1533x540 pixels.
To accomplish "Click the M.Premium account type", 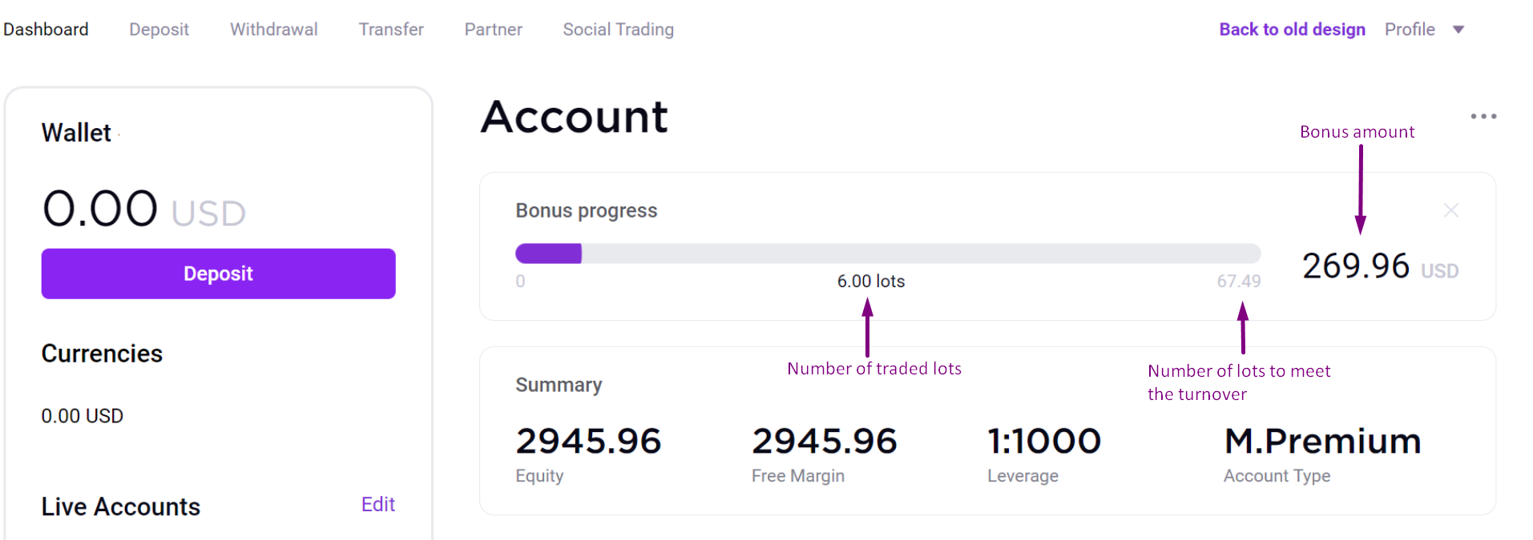I will [x=1322, y=441].
